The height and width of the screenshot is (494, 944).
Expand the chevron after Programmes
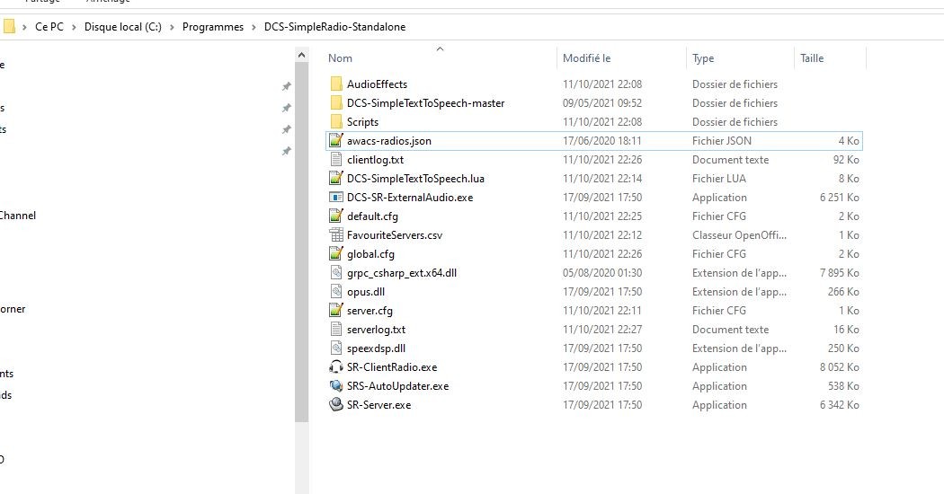coord(254,27)
